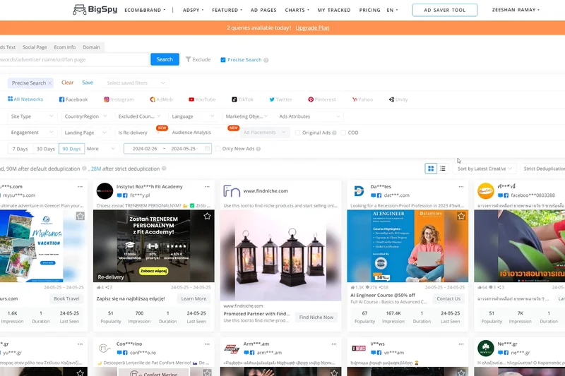Star the AI Engineer course ad
Image resolution: width=565 pixels, height=376 pixels.
click(461, 217)
